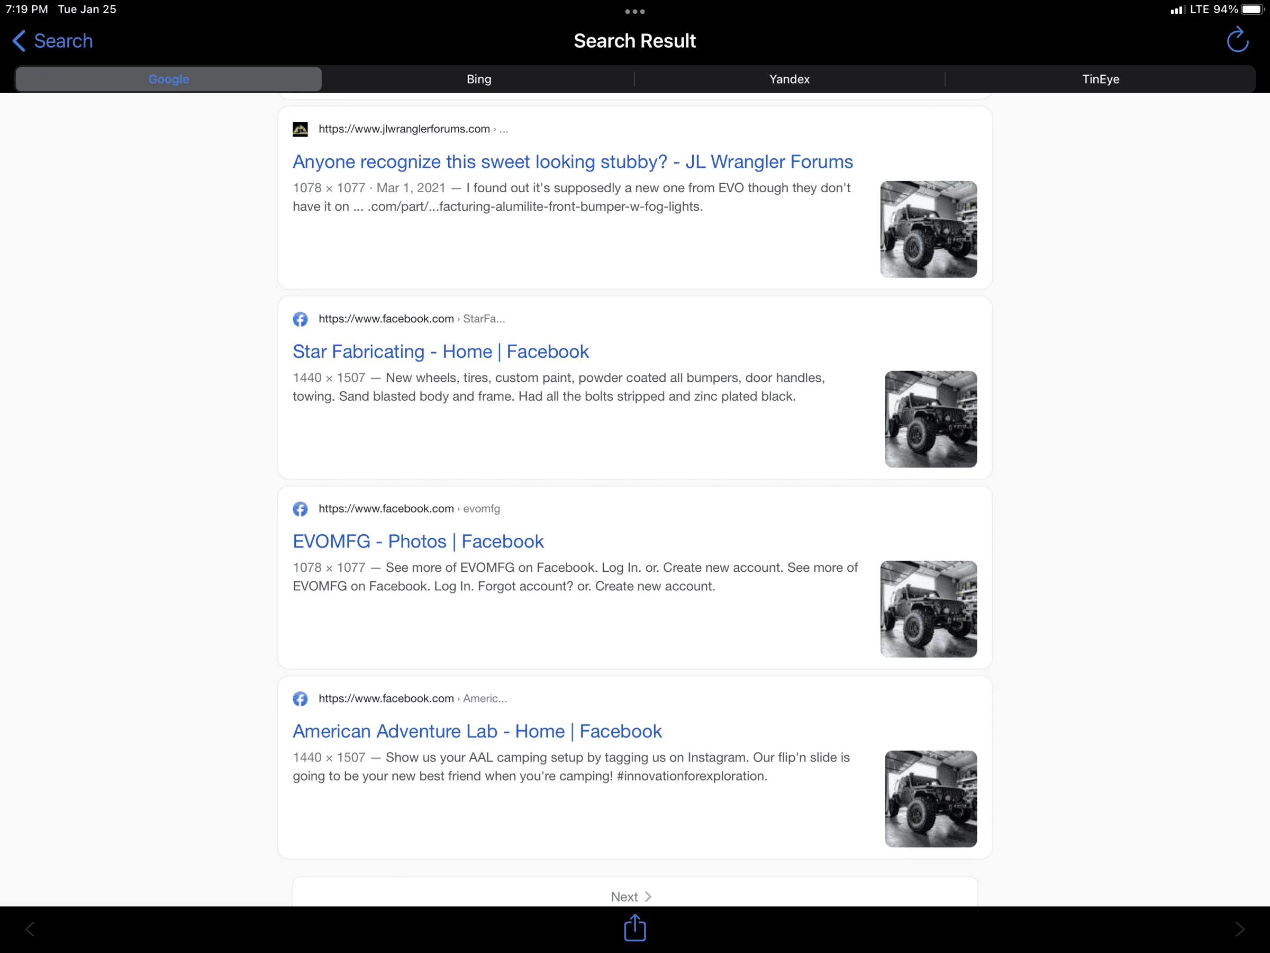
Task: Go back to Search
Action: click(52, 41)
